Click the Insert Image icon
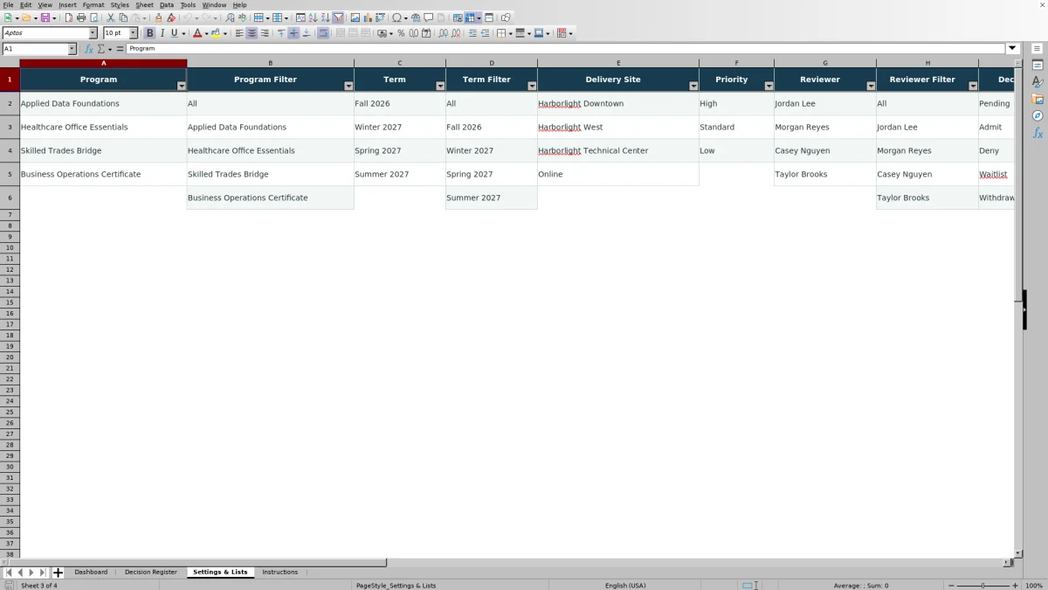Image resolution: width=1048 pixels, height=590 pixels. point(355,17)
